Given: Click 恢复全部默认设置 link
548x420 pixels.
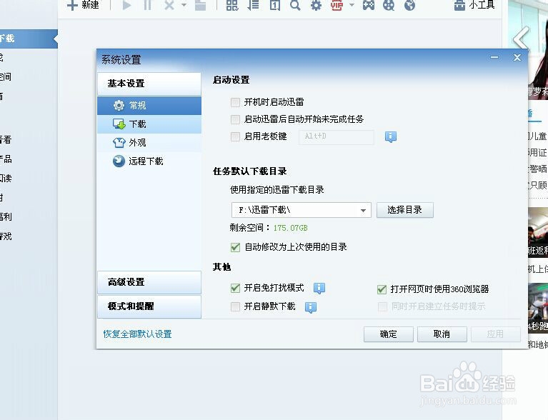Looking at the screenshot, I should point(137,334).
